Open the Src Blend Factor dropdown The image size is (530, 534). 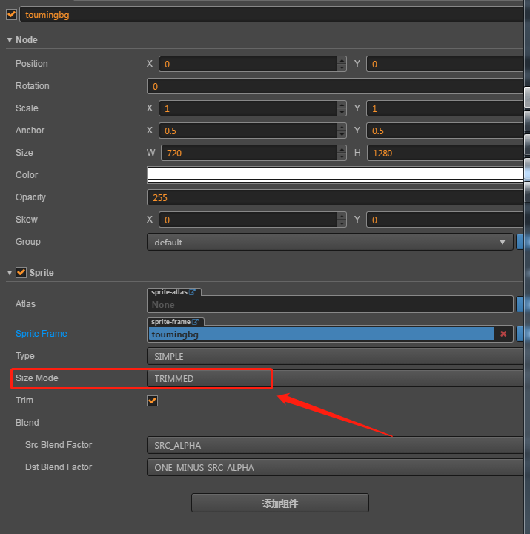click(x=335, y=445)
